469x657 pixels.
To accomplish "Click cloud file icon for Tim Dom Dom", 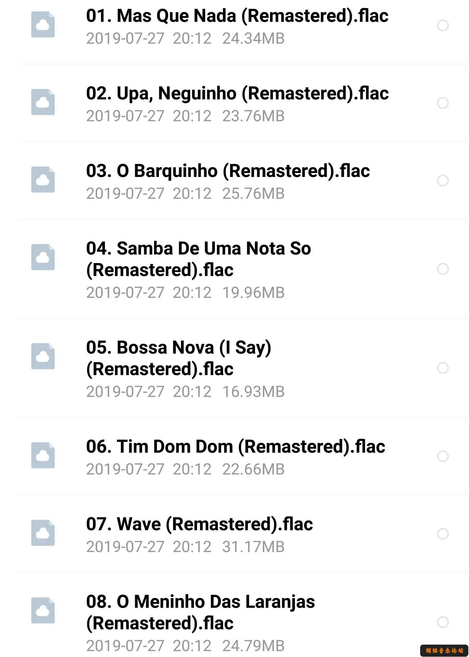I will click(43, 455).
